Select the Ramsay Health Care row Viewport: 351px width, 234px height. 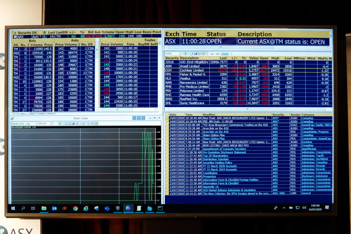point(248,95)
